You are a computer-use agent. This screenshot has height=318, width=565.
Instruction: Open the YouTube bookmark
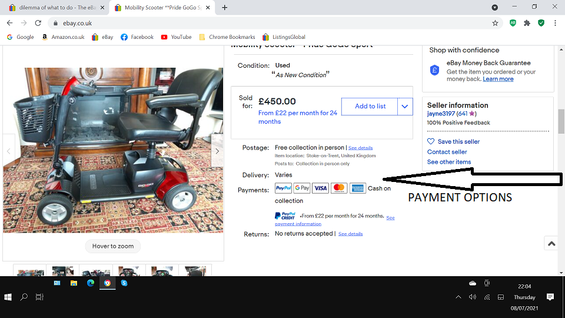pyautogui.click(x=176, y=37)
